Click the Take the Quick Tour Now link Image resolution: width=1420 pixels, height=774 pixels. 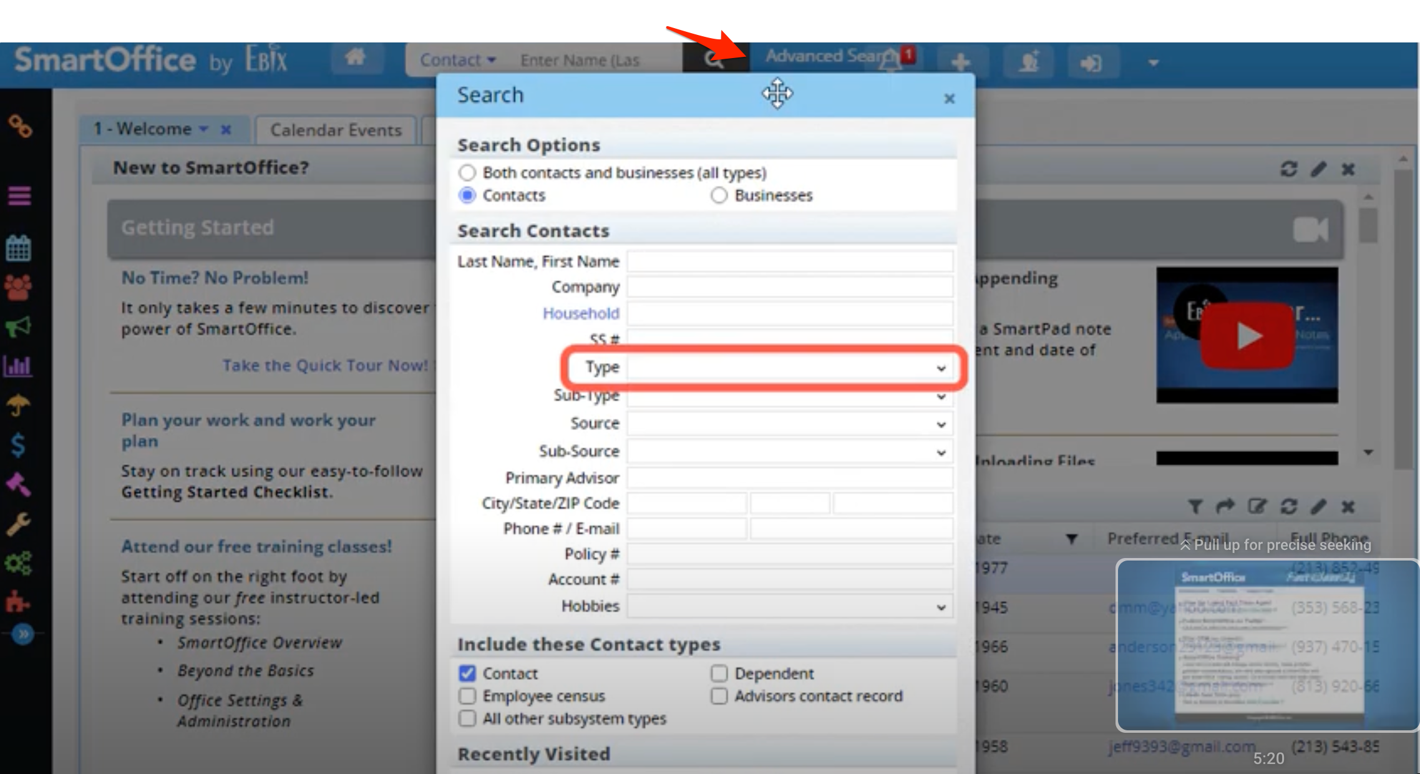pos(325,364)
